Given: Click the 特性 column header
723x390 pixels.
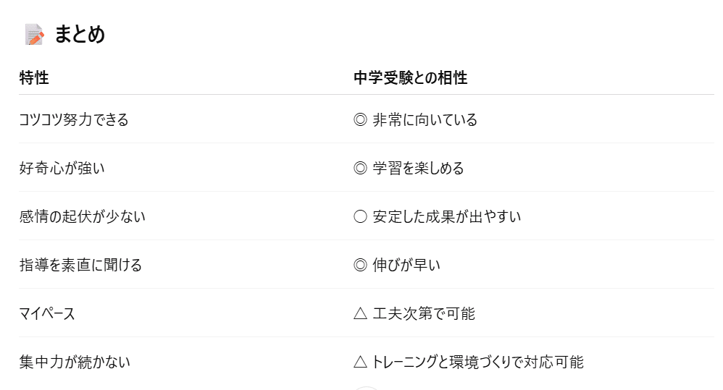Looking at the screenshot, I should [x=34, y=77].
